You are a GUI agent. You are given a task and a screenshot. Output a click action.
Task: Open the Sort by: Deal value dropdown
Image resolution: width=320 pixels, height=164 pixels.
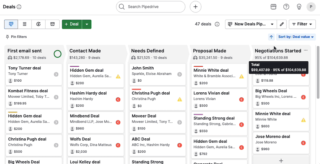click(x=296, y=37)
